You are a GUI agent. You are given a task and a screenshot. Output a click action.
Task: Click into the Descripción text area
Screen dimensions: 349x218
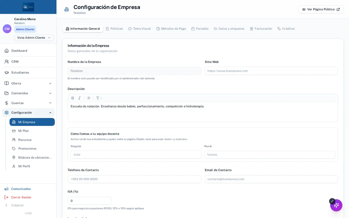[x=203, y=112]
